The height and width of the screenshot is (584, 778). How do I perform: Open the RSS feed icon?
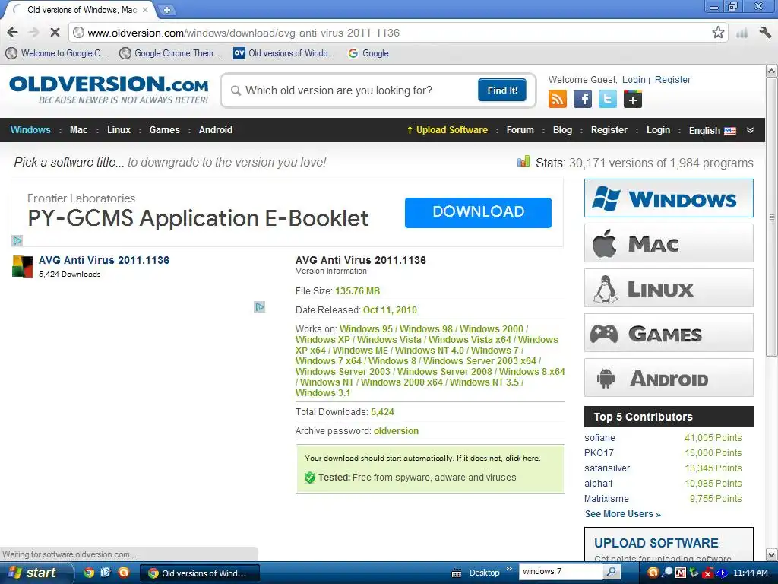557,100
